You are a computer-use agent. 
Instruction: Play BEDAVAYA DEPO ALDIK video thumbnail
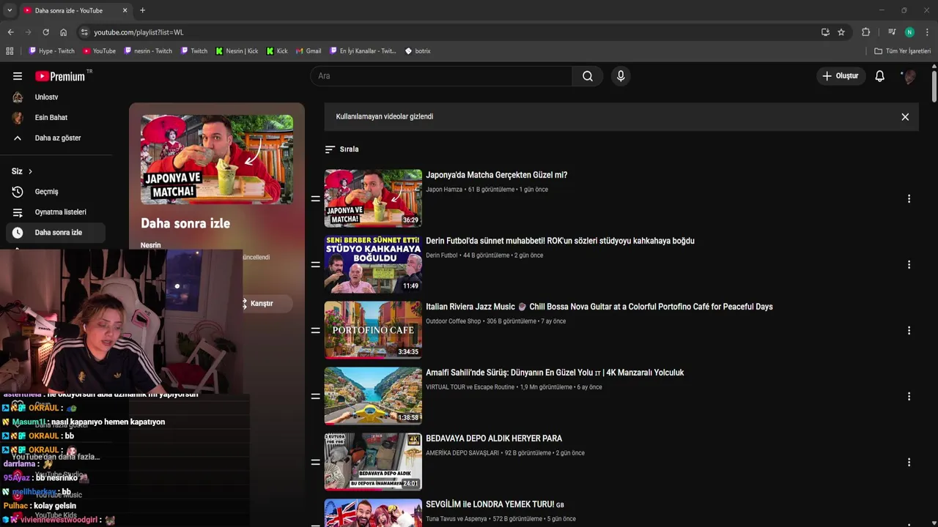[373, 462]
